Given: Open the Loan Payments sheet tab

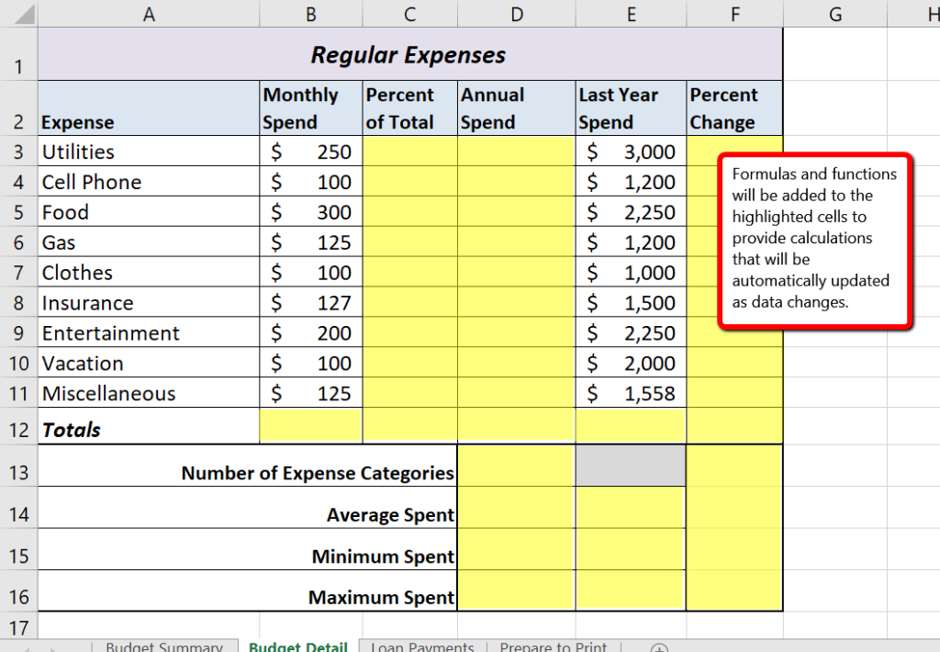Looking at the screenshot, I should (x=422, y=646).
